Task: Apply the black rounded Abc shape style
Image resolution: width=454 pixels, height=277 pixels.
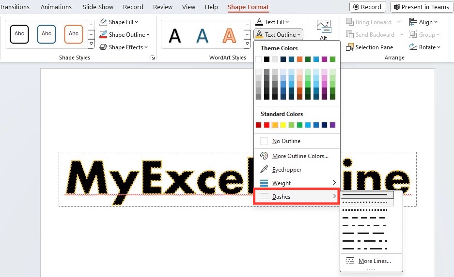Action: (x=19, y=34)
